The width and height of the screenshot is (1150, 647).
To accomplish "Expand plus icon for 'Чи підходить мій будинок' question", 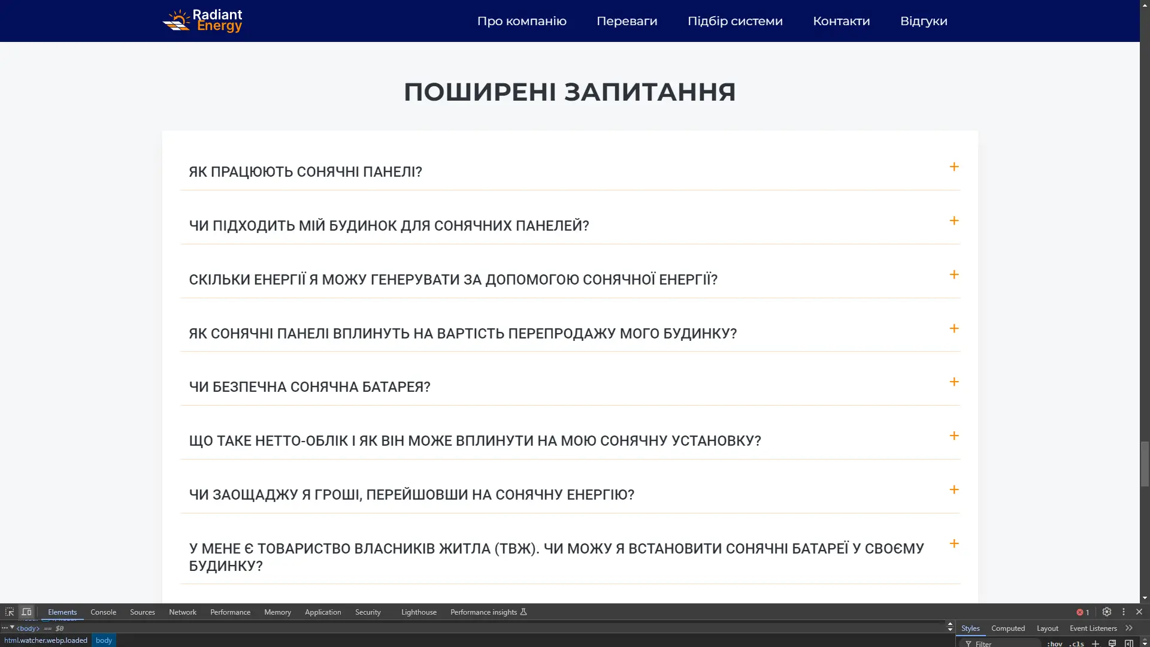I will click(954, 220).
